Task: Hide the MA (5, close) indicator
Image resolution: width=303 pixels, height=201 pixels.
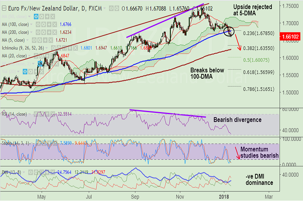Action: [x=34, y=40]
